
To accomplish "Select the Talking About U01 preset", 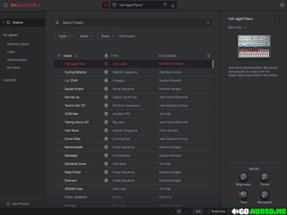I will tap(133, 122).
